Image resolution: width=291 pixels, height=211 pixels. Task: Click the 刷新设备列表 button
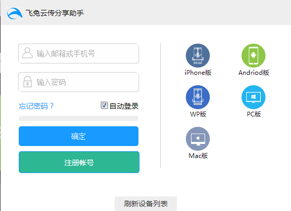pyautogui.click(x=146, y=204)
